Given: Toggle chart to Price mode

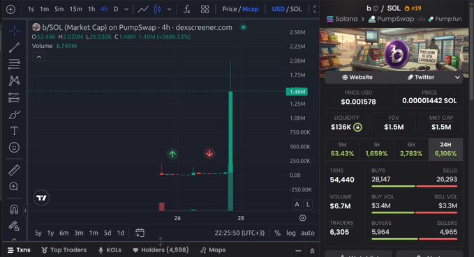Looking at the screenshot, I should (230, 9).
